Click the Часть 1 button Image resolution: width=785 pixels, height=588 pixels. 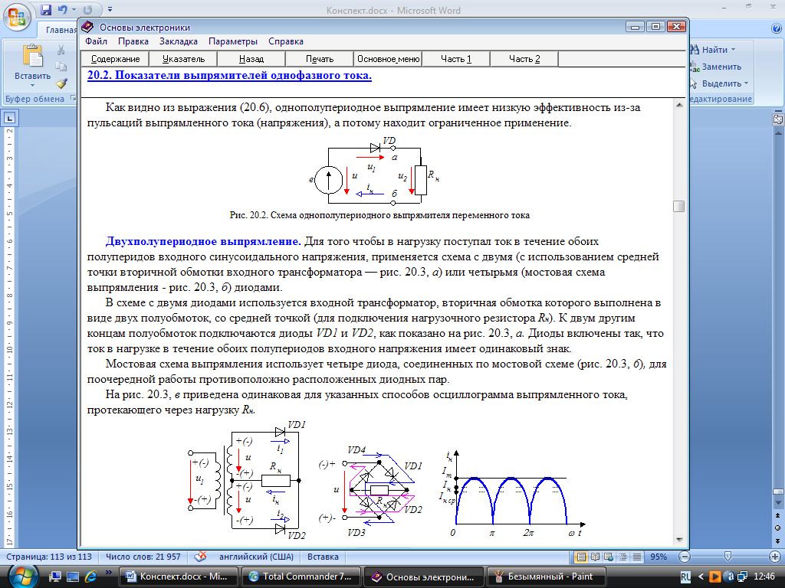tap(456, 59)
